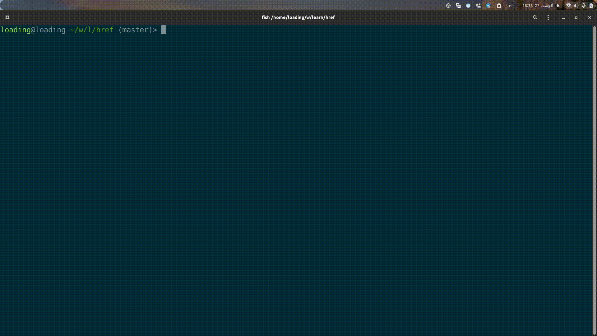Click the speaker volume icon
Image resolution: width=597 pixels, height=336 pixels.
pyautogui.click(x=576, y=6)
